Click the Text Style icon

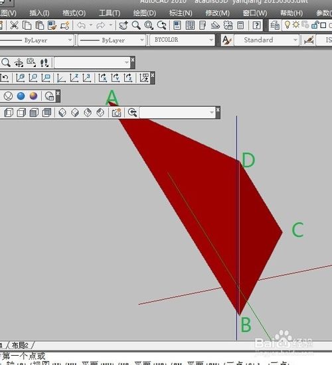pyautogui.click(x=226, y=40)
